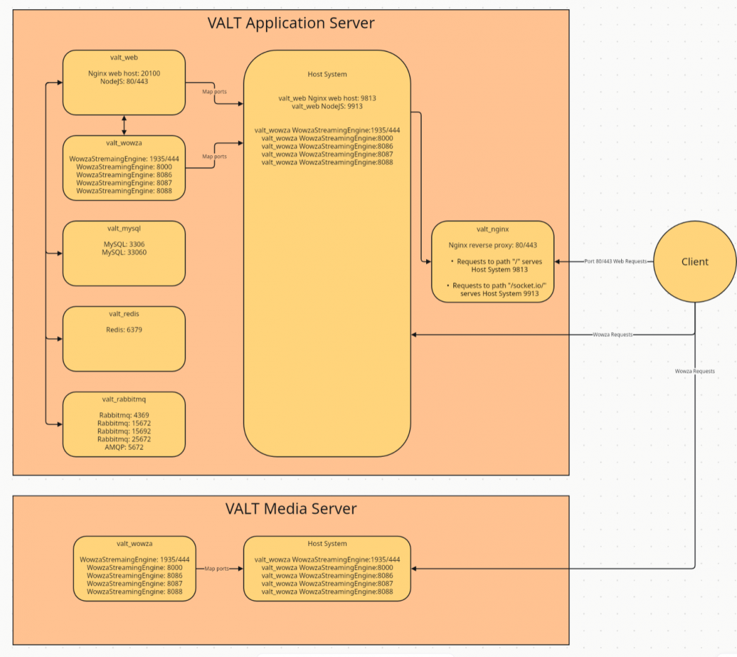This screenshot has width=737, height=657.
Task: Click the "AMQP: 5672" line
Action: pos(124,447)
